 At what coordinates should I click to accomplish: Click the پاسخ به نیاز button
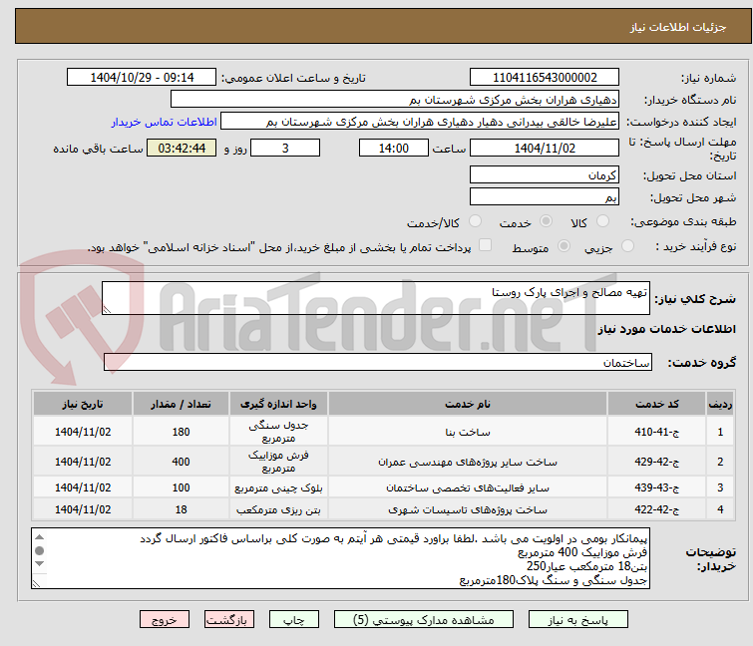click(x=578, y=619)
